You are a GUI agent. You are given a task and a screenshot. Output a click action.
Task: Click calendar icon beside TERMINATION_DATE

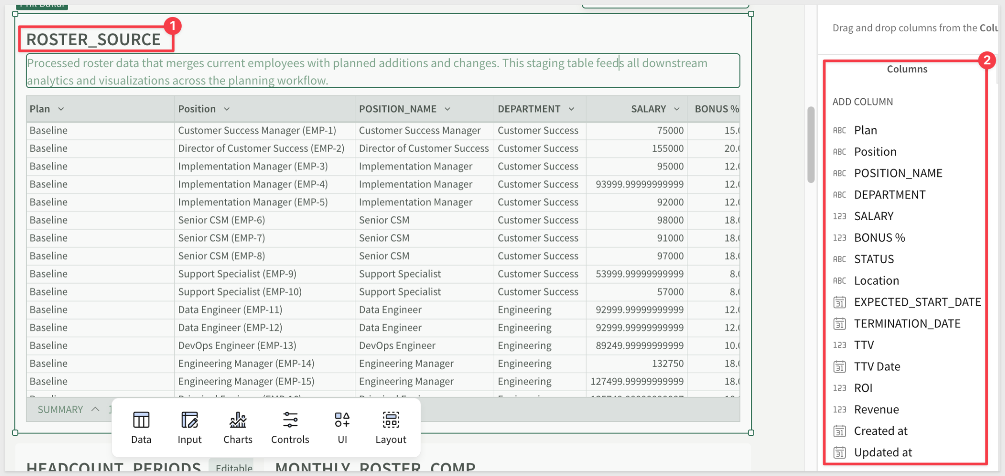(839, 324)
